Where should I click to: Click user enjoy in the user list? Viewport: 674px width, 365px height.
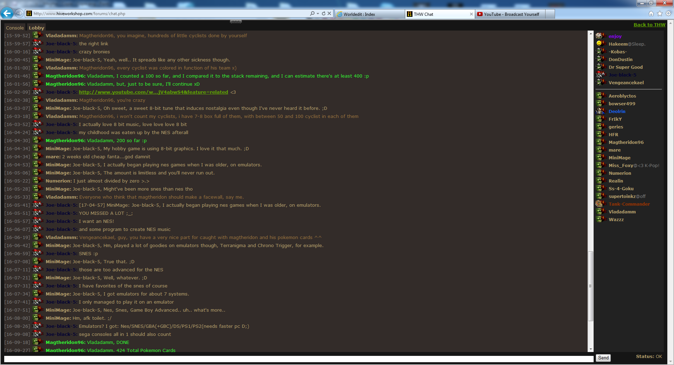click(x=615, y=36)
